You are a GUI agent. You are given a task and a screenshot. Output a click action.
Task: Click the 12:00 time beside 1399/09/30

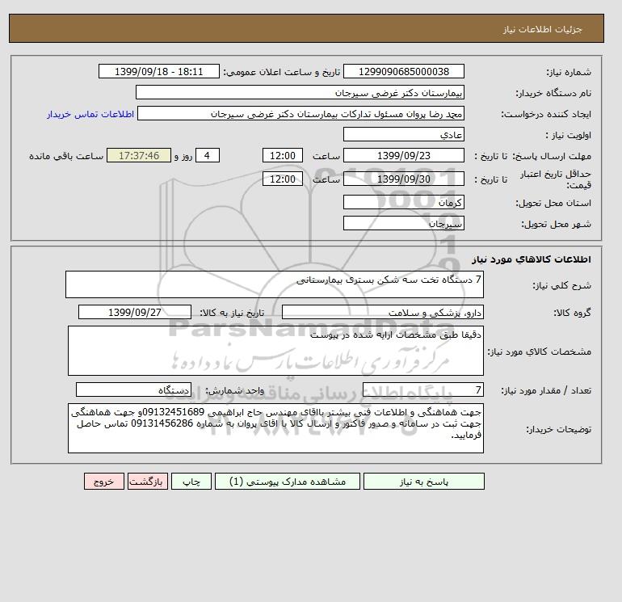click(x=283, y=179)
